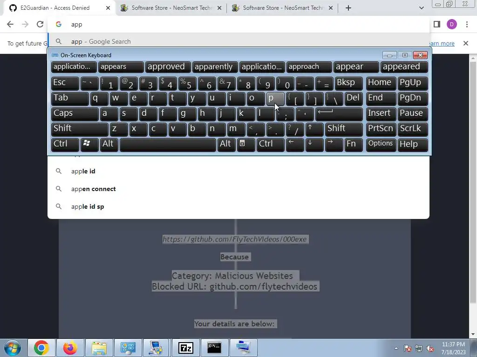Open Google Chrome from the taskbar
Screen dimensions: 477x357
pos(41,348)
